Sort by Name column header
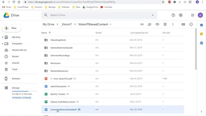This screenshot has width=206, height=116. (44, 33)
